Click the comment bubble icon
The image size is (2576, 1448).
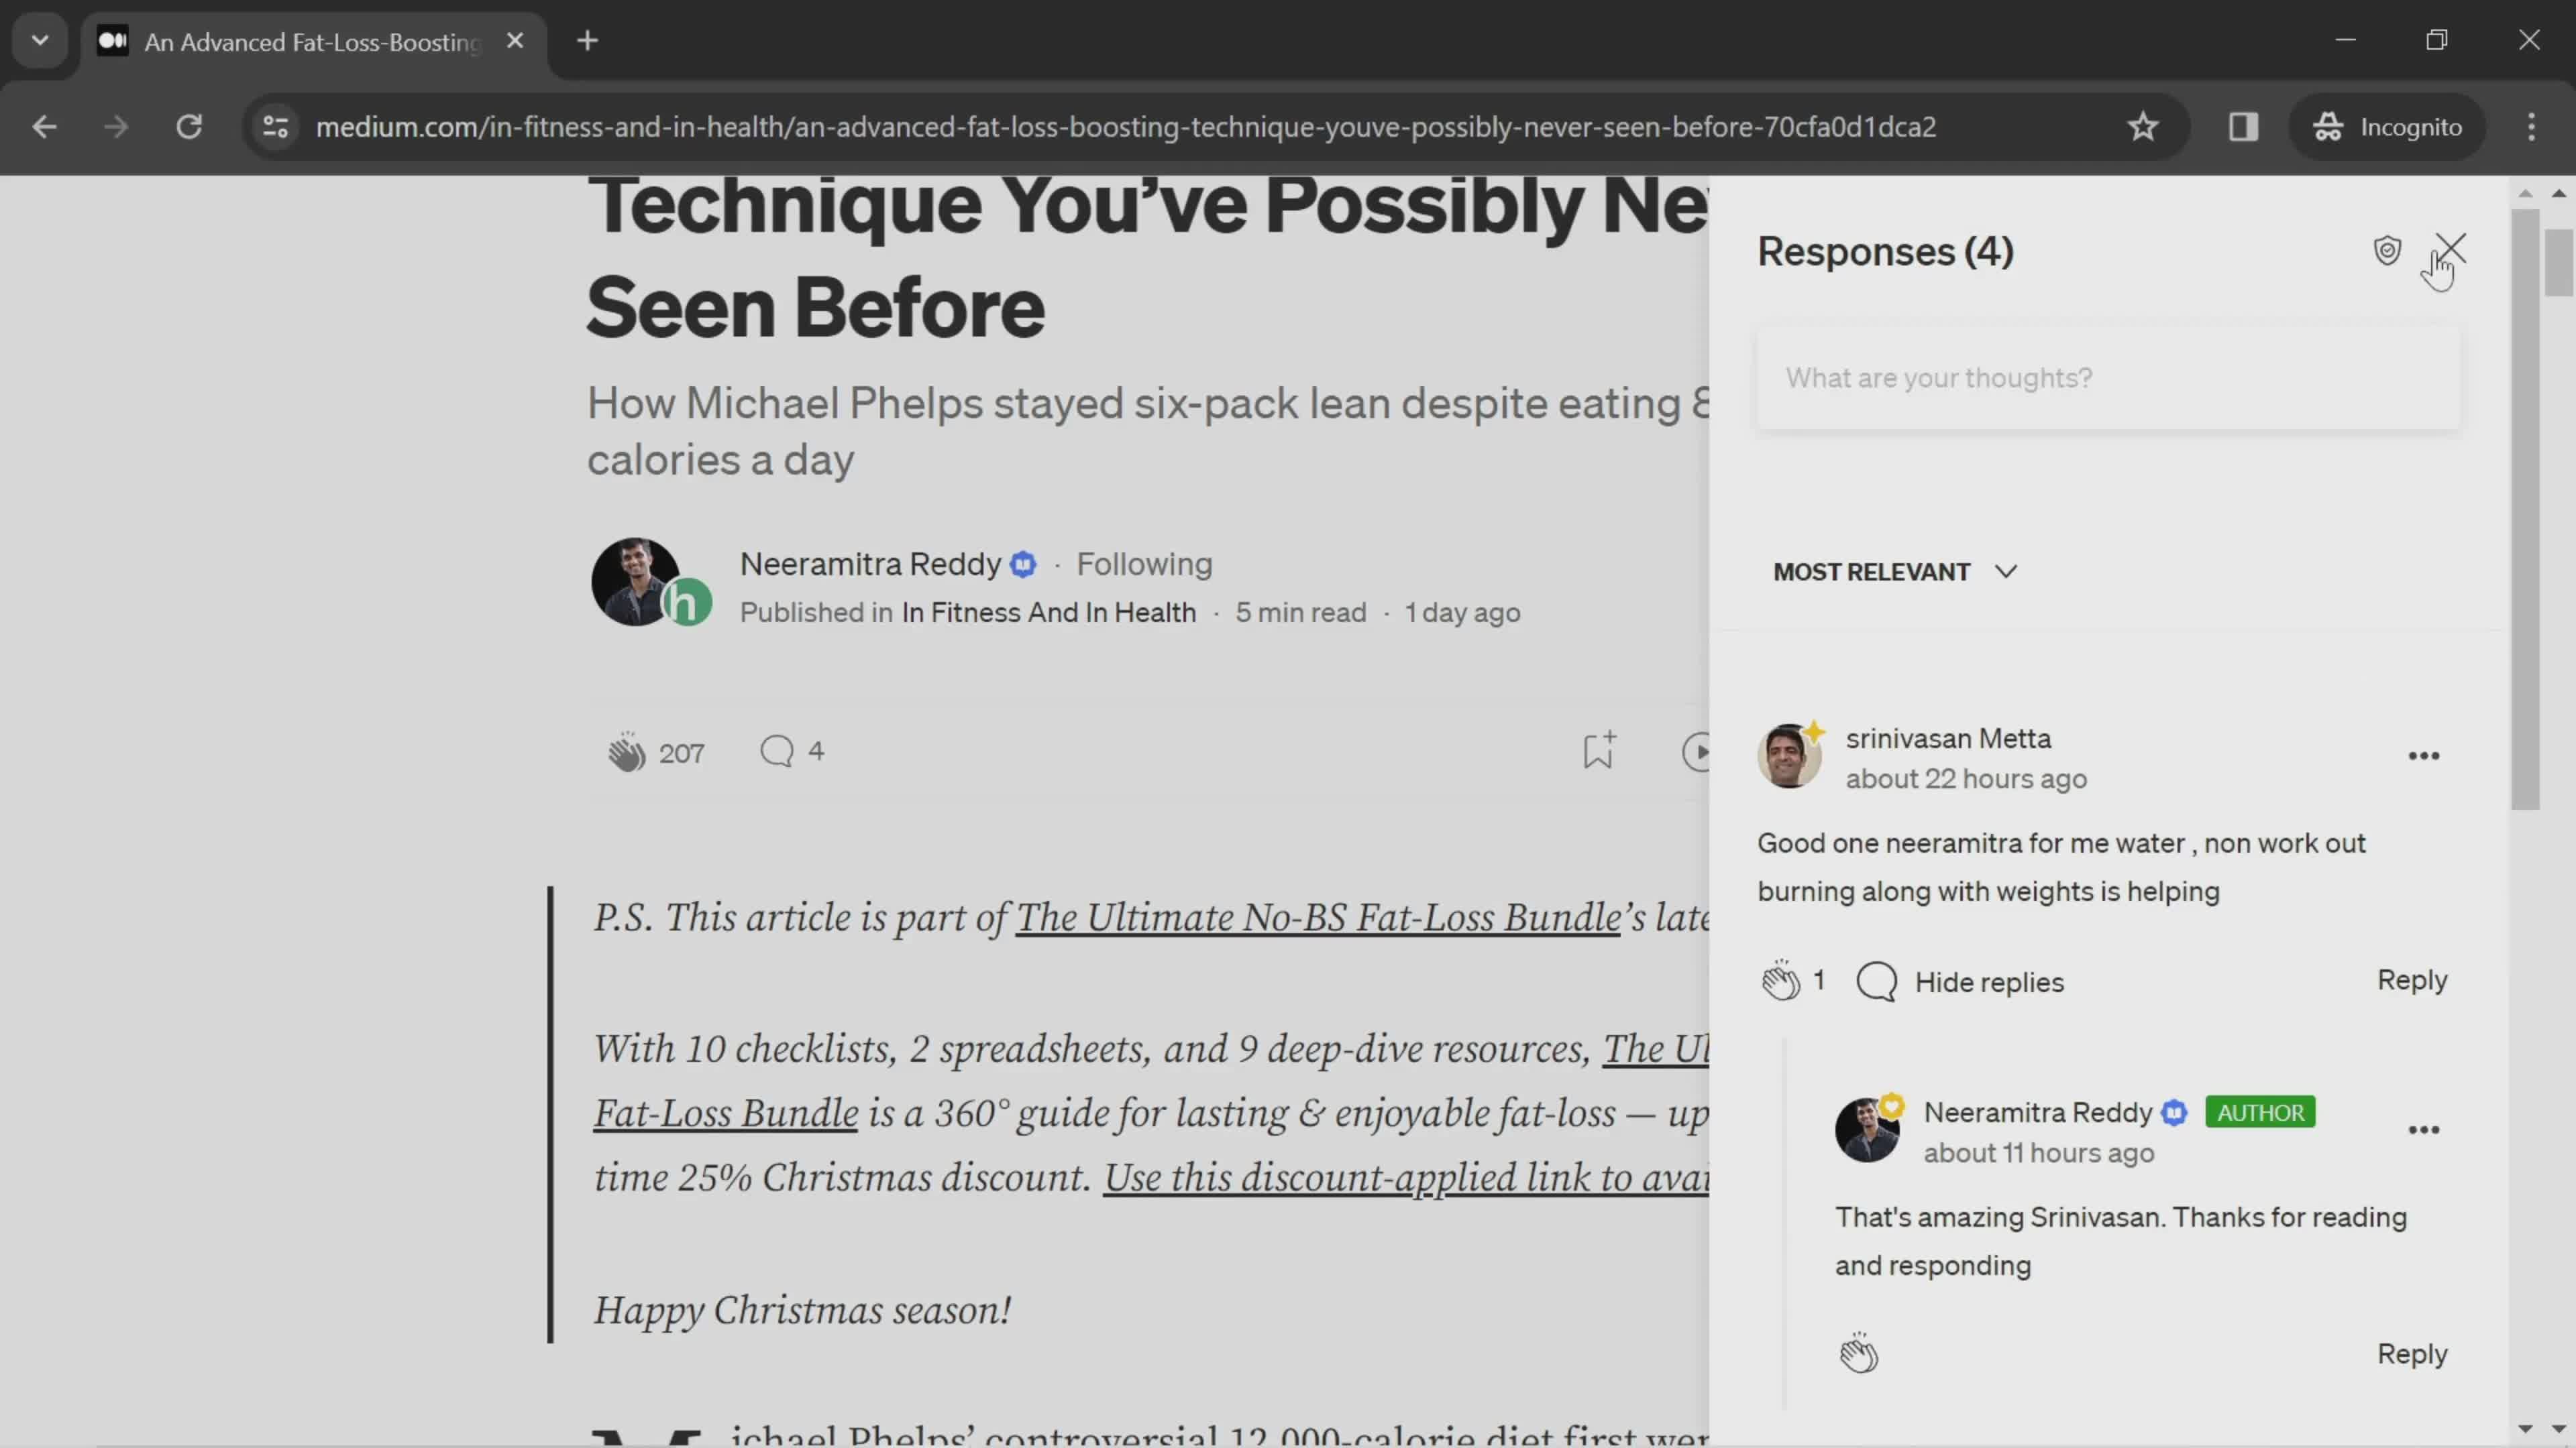[775, 749]
